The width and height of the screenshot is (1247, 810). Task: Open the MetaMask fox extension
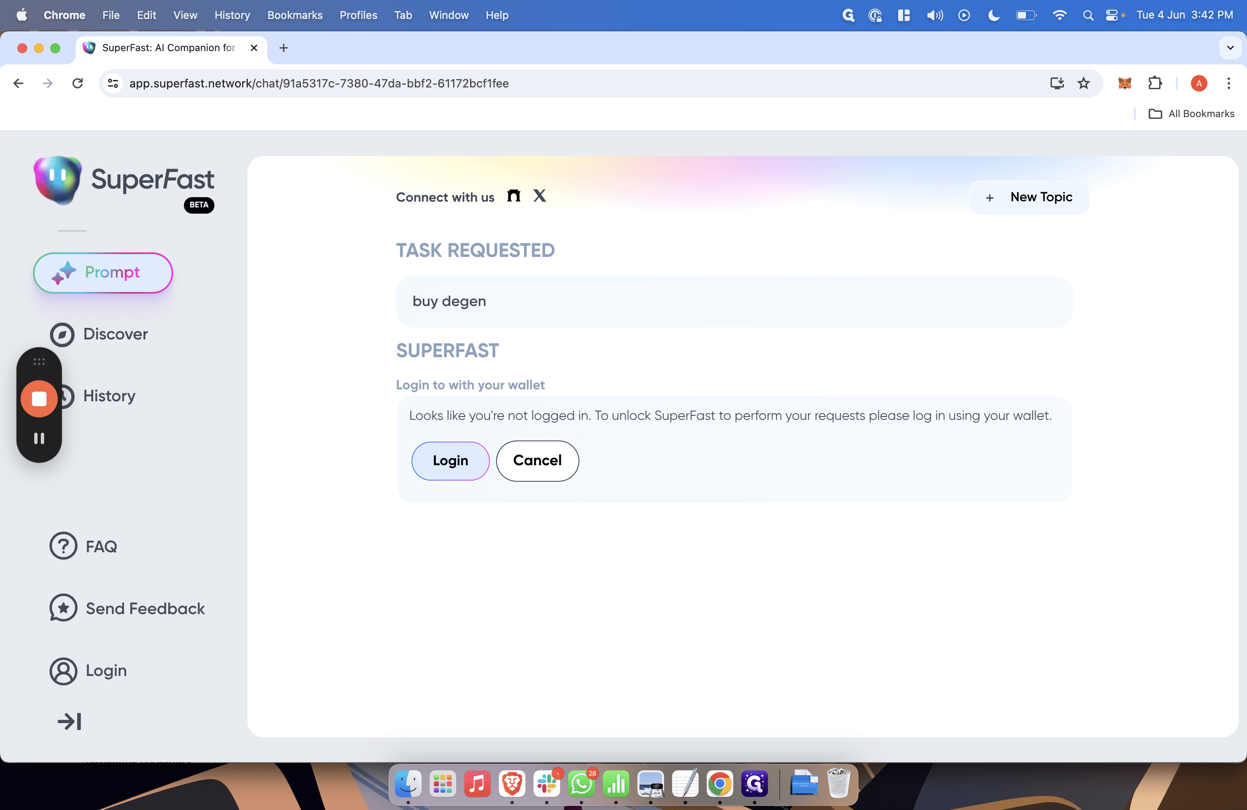(1125, 83)
